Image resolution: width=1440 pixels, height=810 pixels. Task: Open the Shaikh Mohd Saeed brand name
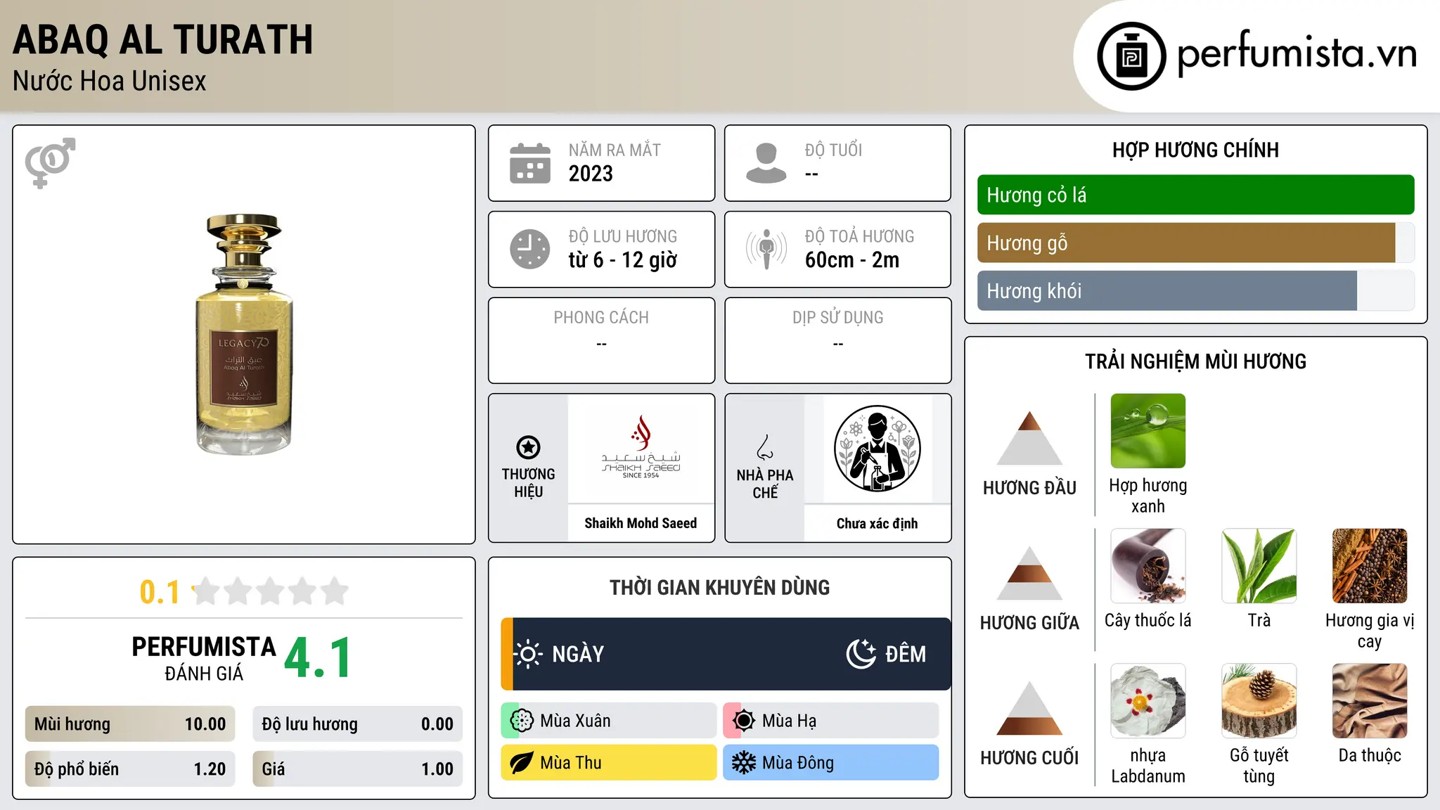click(x=641, y=523)
